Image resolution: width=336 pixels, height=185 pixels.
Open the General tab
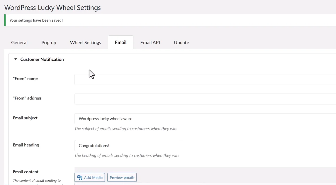[19, 43]
